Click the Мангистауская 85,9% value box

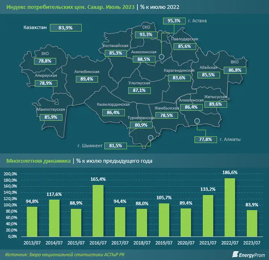point(51,117)
